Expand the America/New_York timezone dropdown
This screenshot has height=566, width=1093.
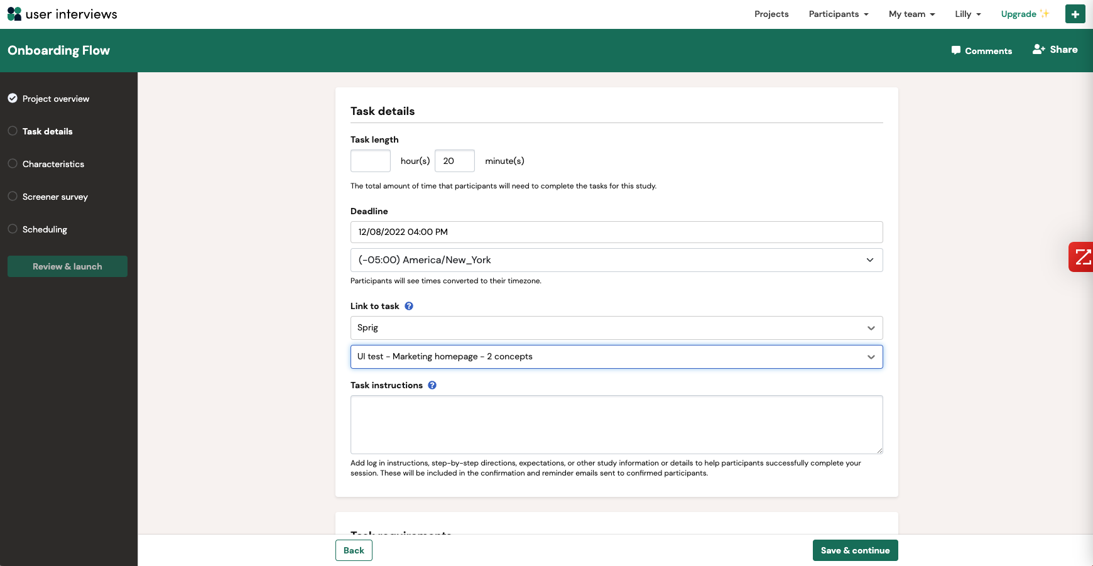[x=616, y=260]
